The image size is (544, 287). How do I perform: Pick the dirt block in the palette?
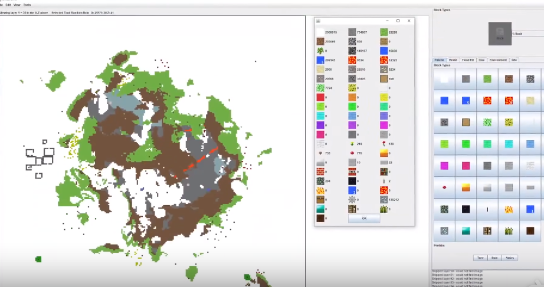point(509,79)
